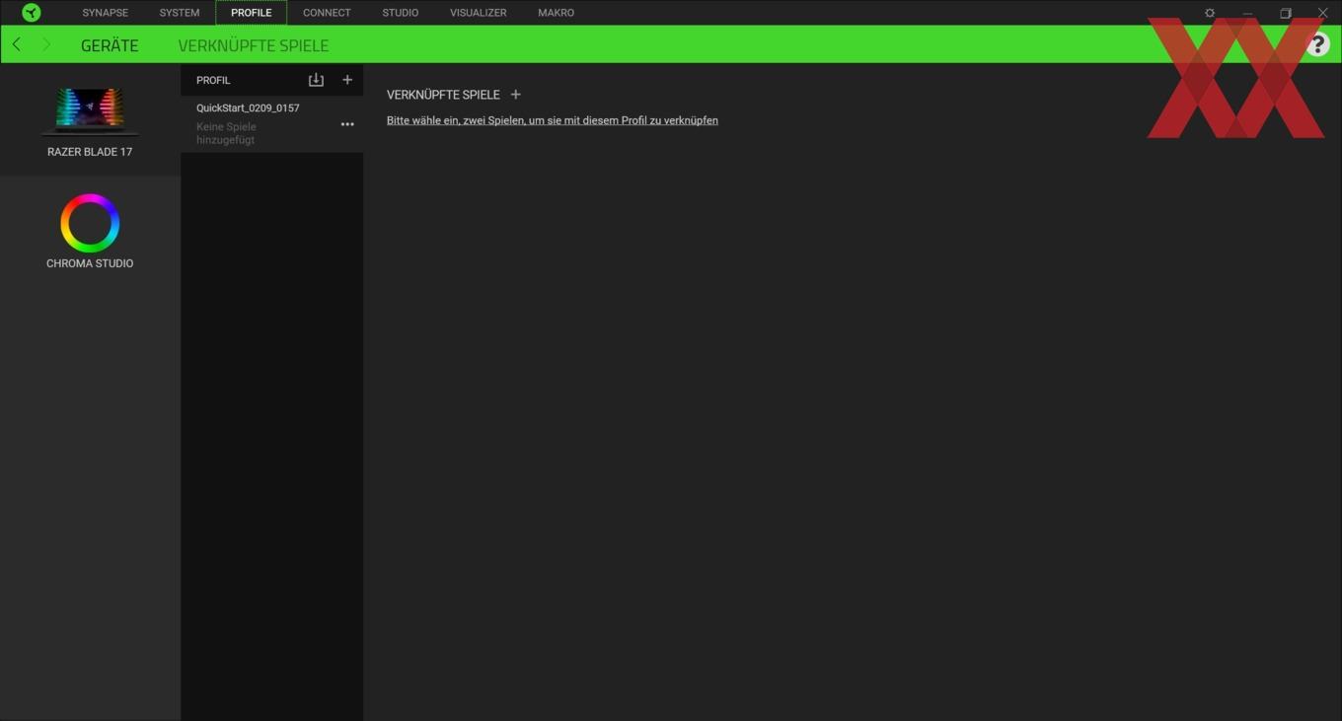Add a linked game via plus icon
1342x721 pixels.
[515, 95]
